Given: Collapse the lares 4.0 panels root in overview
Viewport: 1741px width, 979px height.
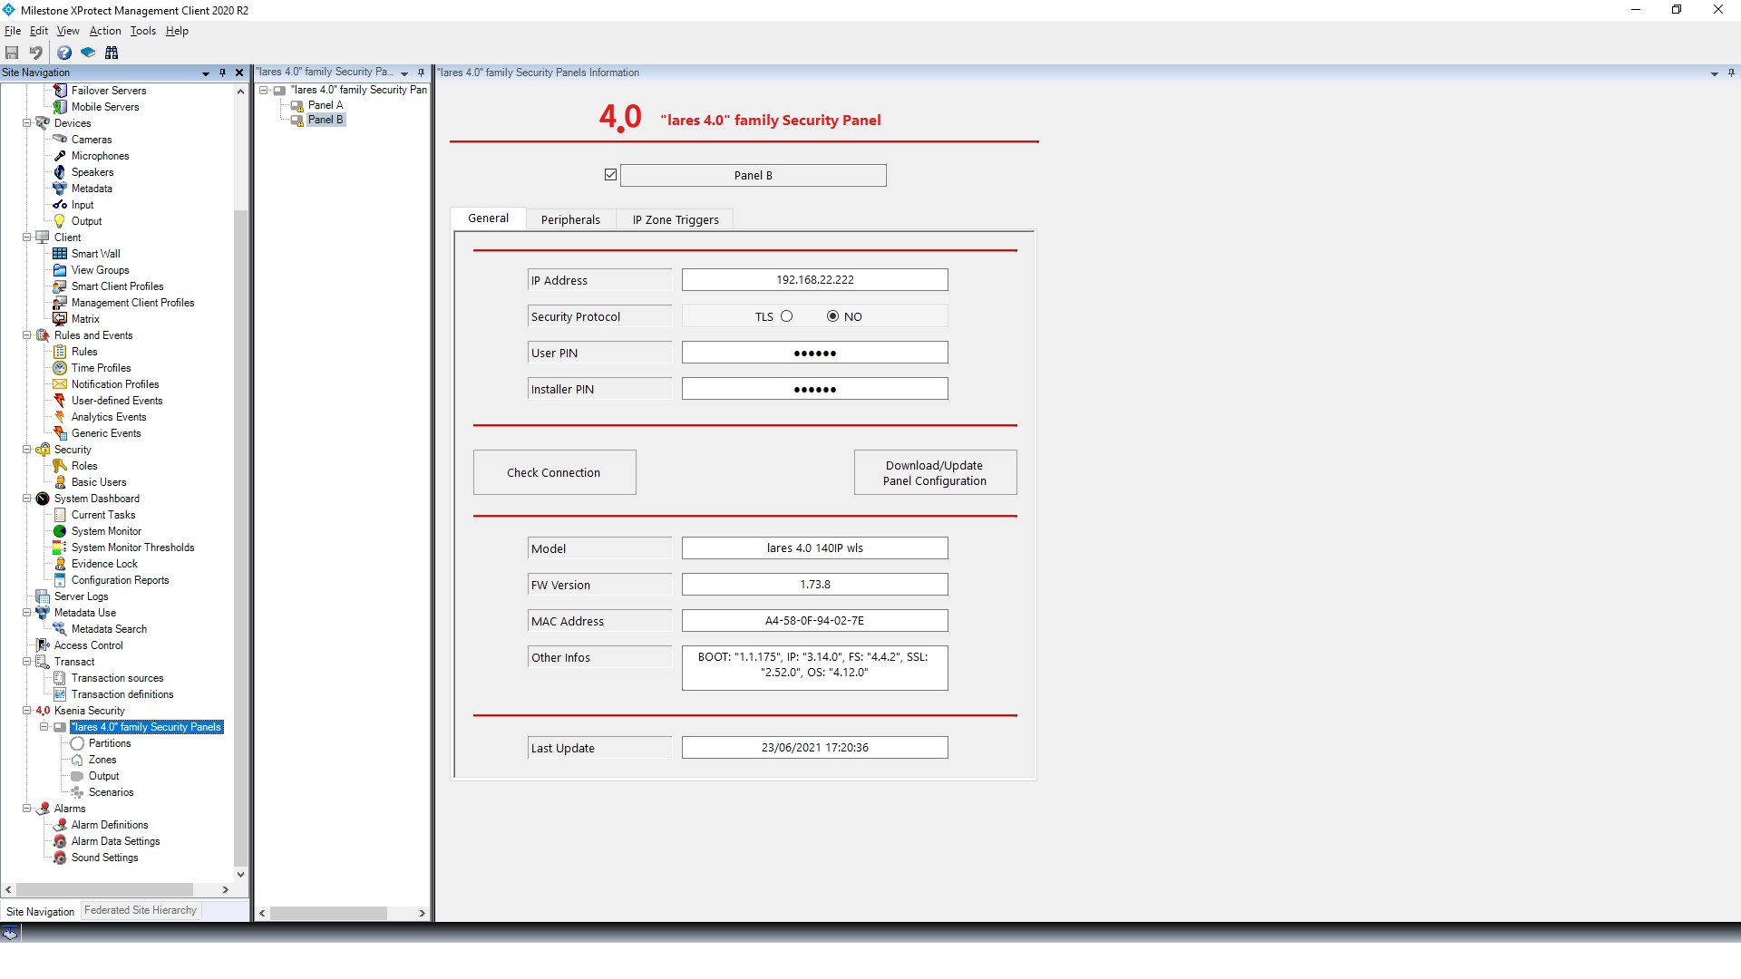Looking at the screenshot, I should tap(263, 90).
